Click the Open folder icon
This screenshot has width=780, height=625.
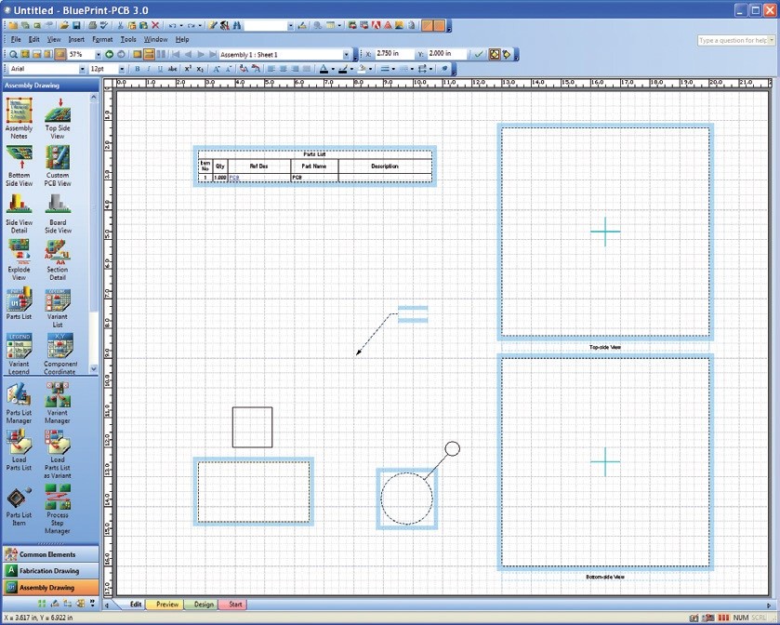(64, 25)
